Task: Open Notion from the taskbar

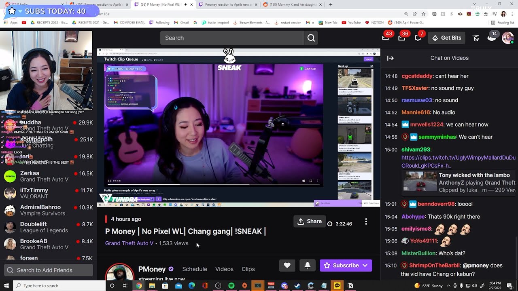Action: tap(350, 286)
